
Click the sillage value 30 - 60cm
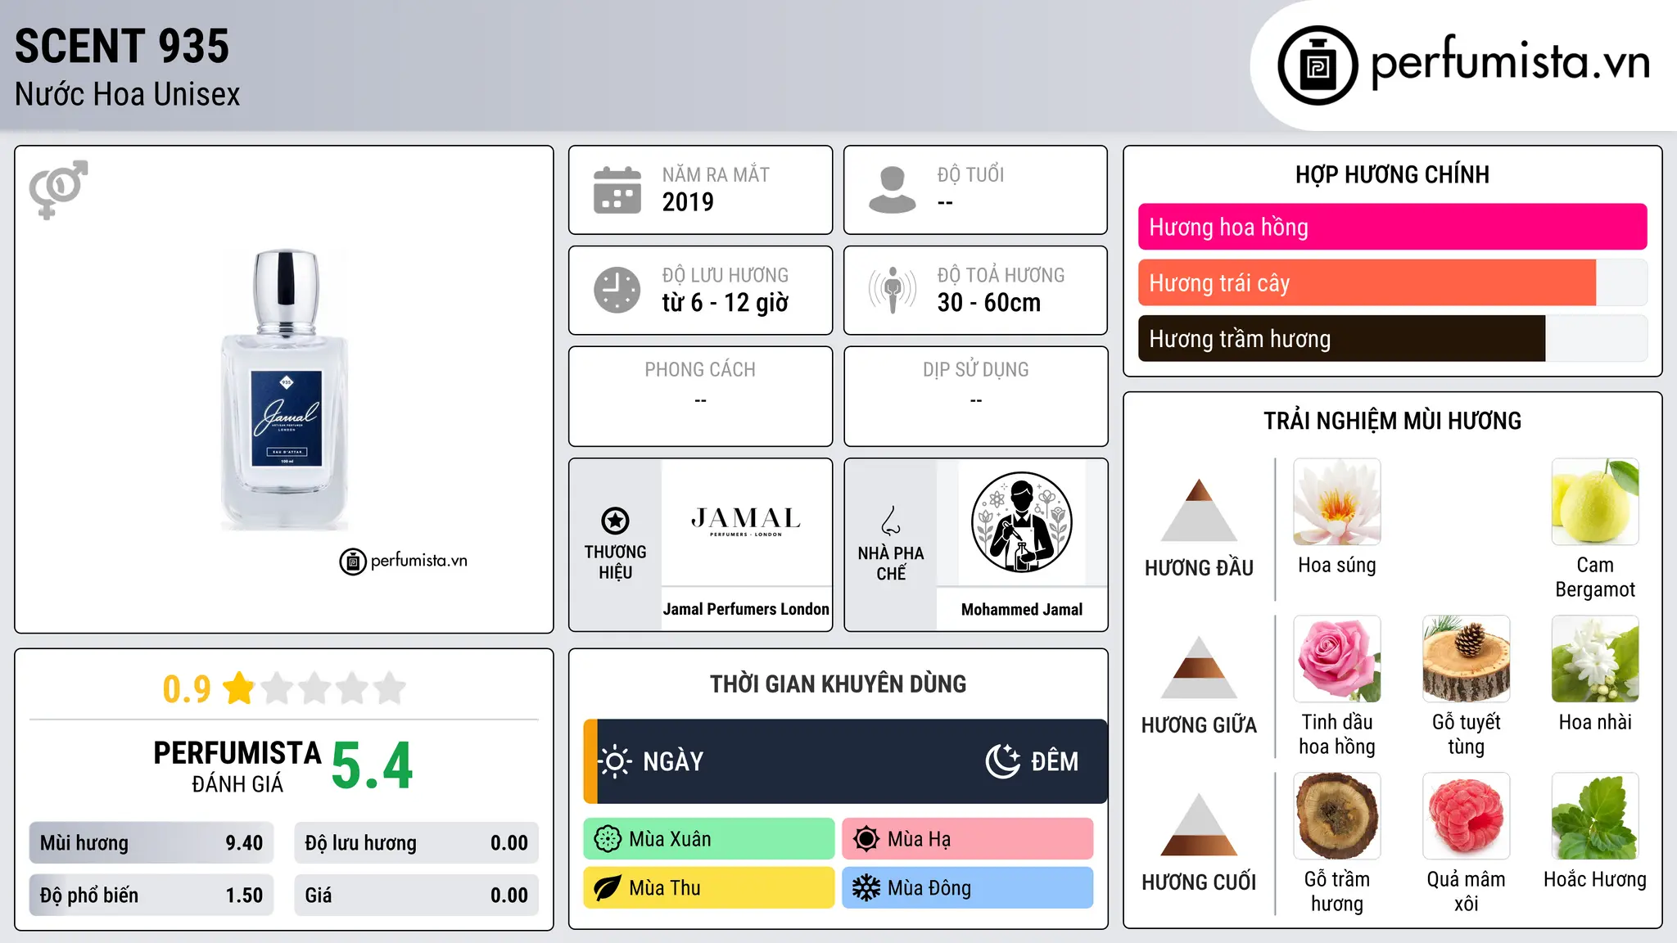tap(988, 303)
